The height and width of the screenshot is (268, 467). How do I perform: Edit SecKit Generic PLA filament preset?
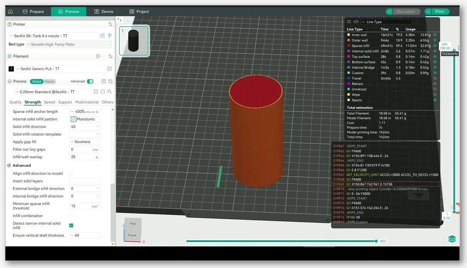[x=110, y=69]
